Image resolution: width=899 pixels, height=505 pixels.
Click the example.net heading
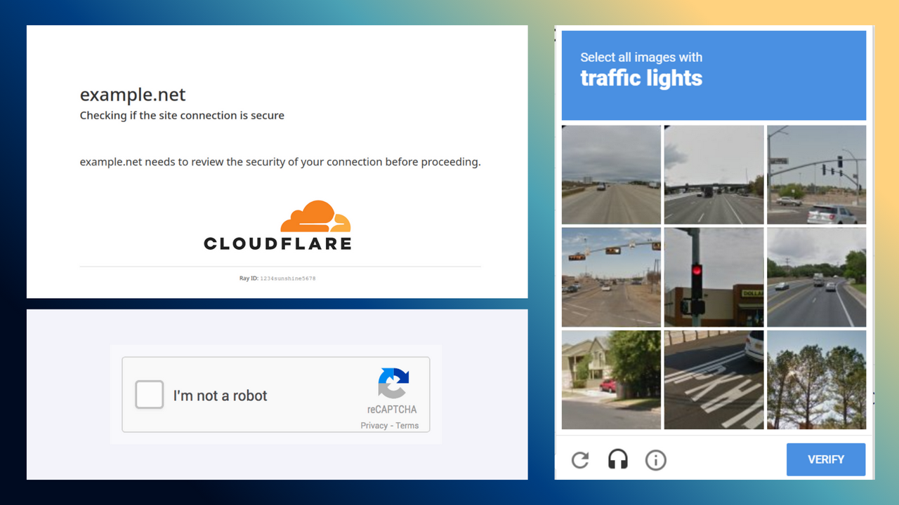point(133,95)
